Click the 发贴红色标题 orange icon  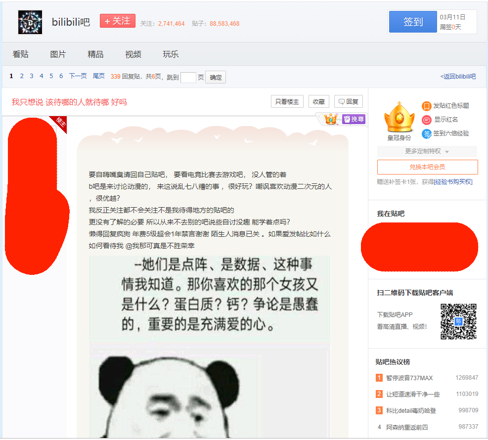point(426,106)
